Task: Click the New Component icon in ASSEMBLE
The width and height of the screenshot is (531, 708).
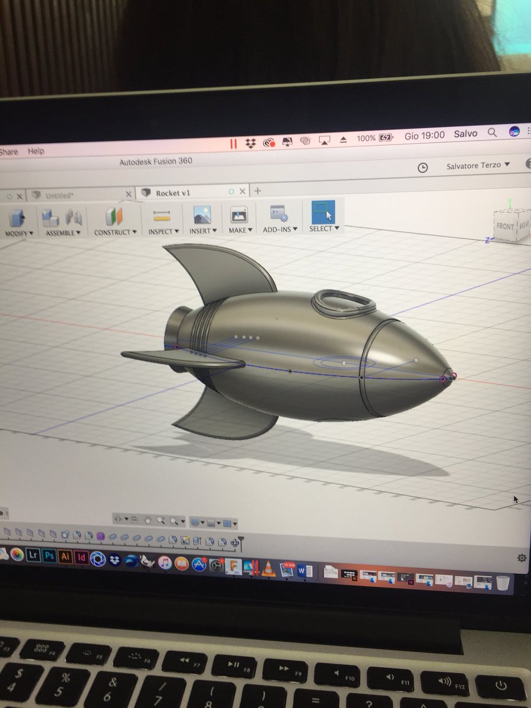Action: coord(50,218)
